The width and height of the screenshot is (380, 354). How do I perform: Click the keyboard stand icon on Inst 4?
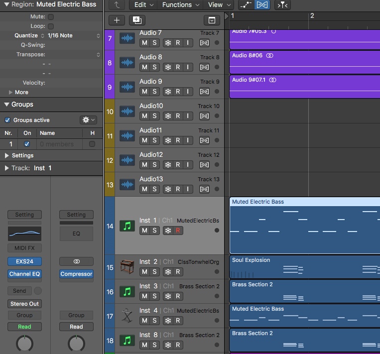point(127,316)
